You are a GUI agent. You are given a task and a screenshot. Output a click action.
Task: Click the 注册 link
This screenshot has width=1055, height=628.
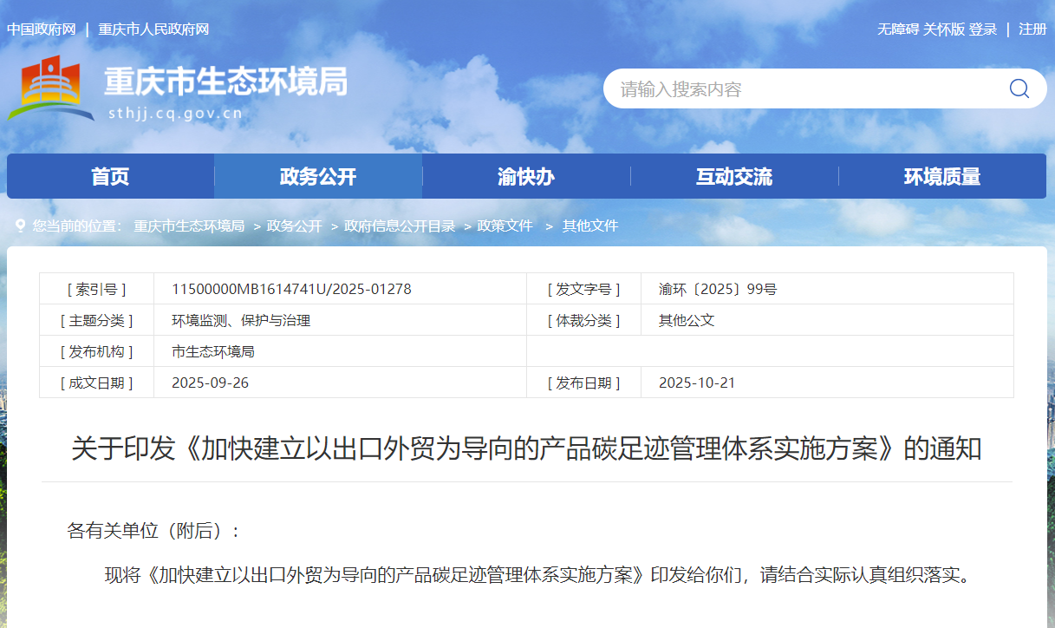tap(1032, 29)
